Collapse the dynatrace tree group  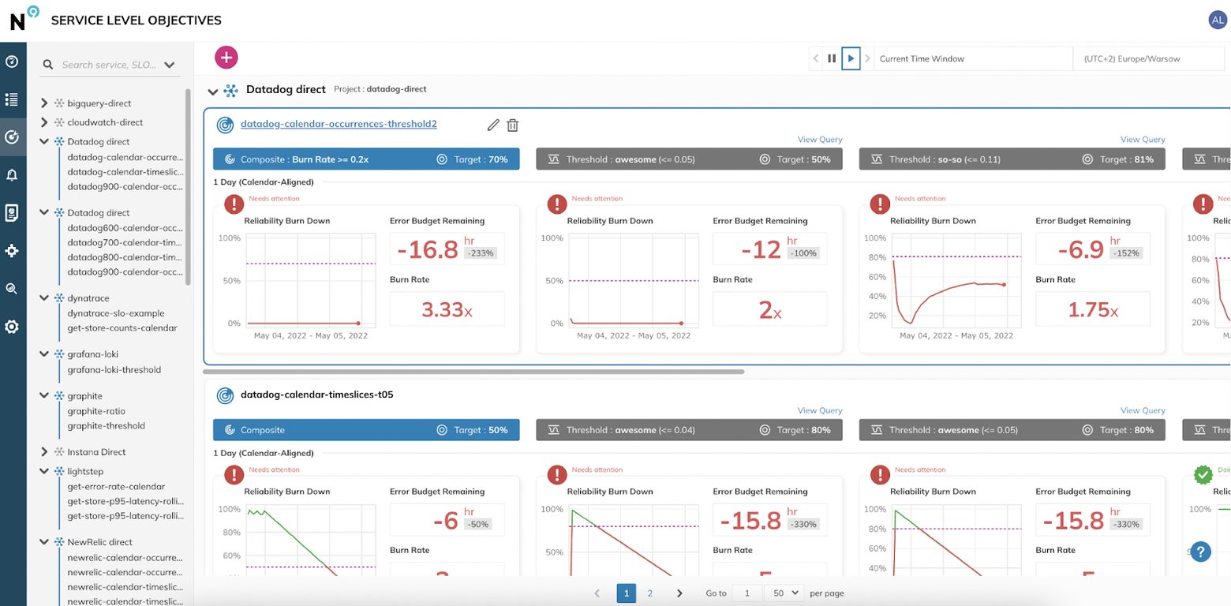[45, 298]
